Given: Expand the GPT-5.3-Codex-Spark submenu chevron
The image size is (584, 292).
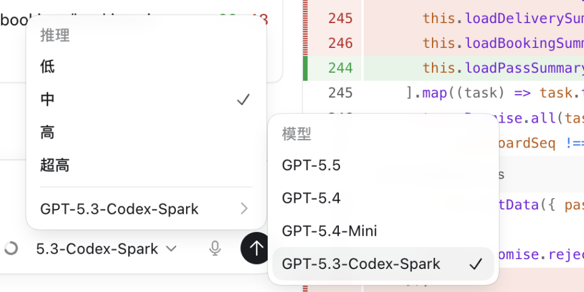Looking at the screenshot, I should (x=244, y=209).
